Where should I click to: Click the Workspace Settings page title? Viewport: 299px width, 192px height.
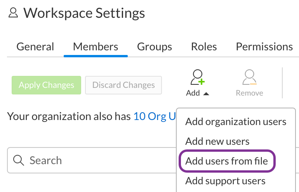(x=84, y=14)
